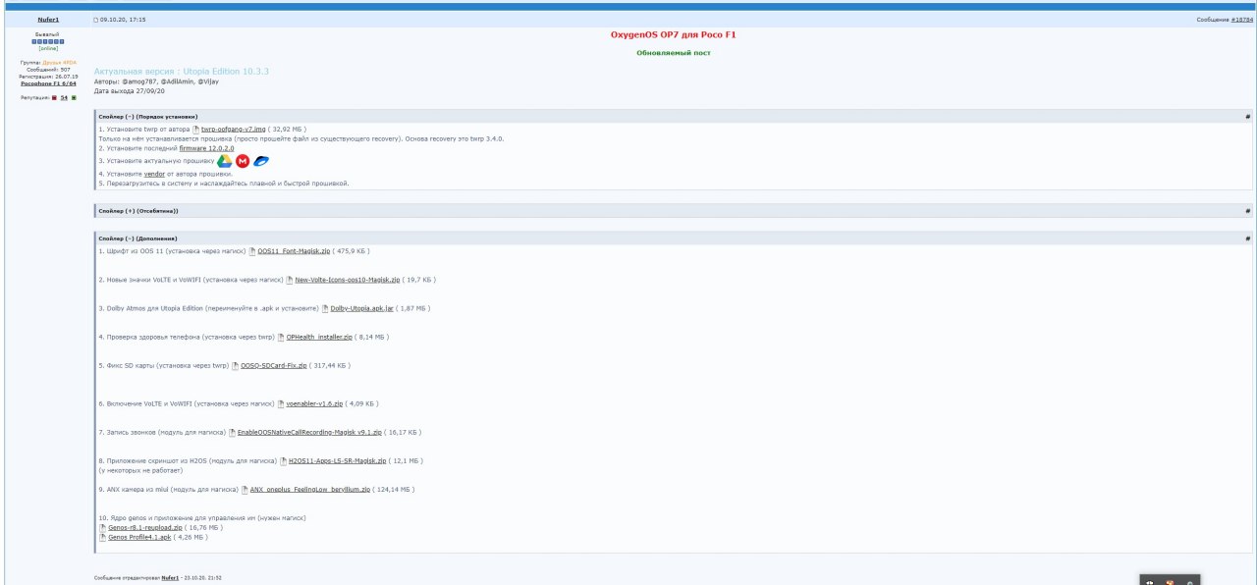
Task: Click file icon beside EnableOOSNativeCallRecording-Magisk zip
Action: coord(233,432)
